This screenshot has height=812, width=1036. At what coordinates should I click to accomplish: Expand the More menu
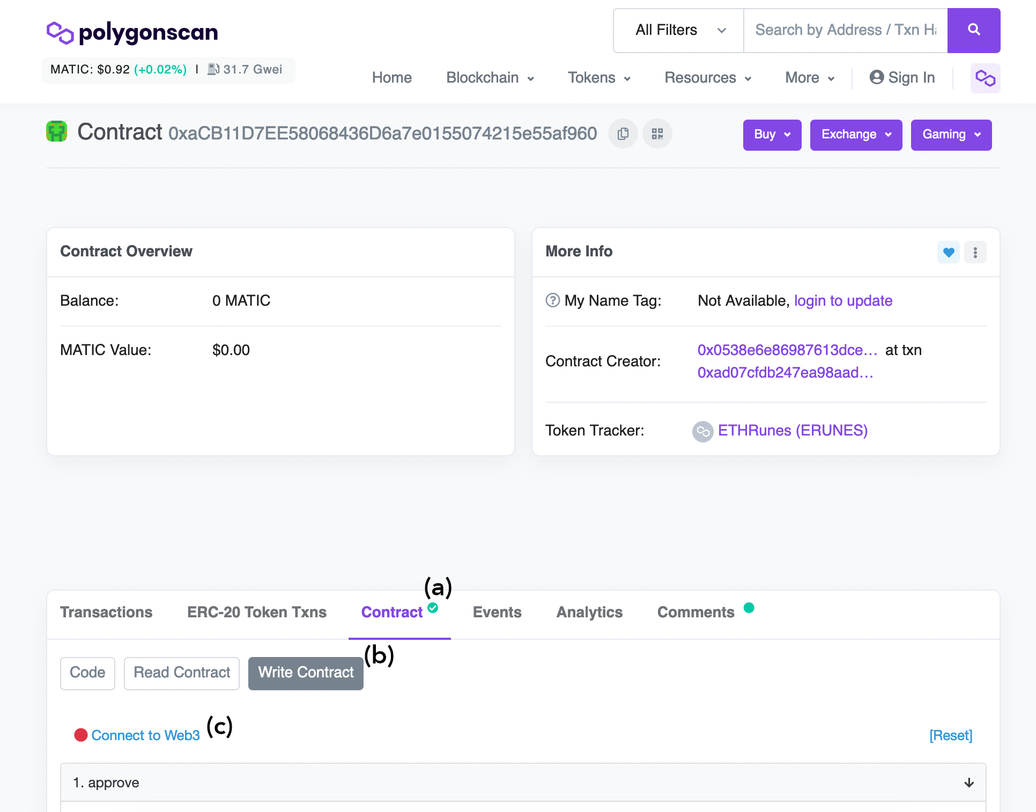810,78
